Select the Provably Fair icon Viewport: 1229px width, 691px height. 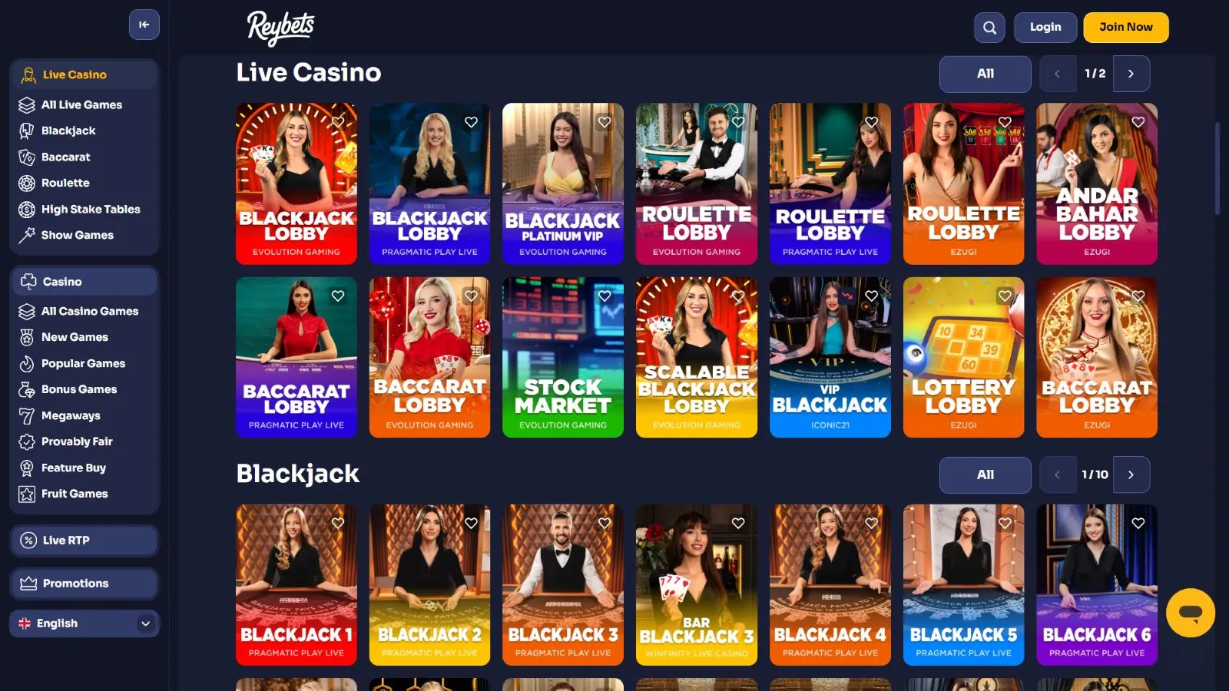(x=27, y=441)
